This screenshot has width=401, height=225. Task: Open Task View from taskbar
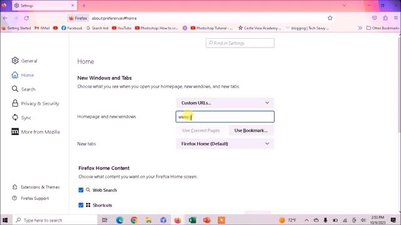pyautogui.click(x=105, y=220)
